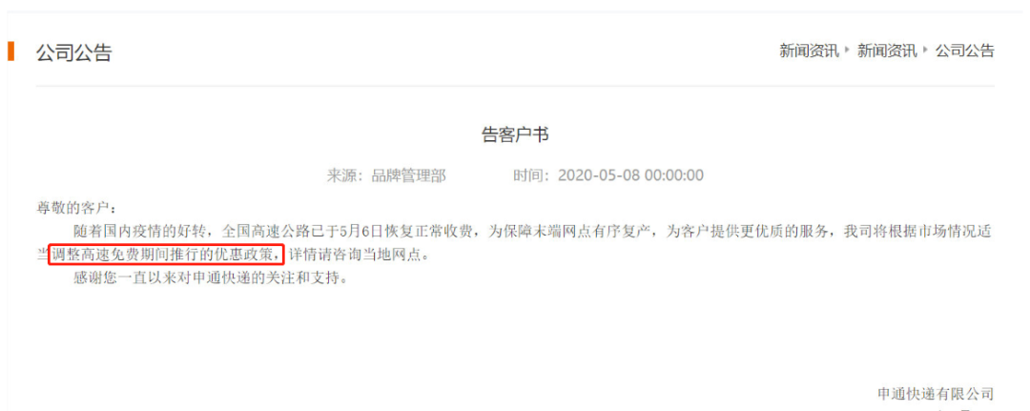
Task: Click the signature 申通快递有限公司
Action: 937,394
